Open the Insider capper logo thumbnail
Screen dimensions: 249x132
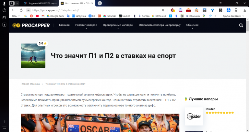point(194,117)
